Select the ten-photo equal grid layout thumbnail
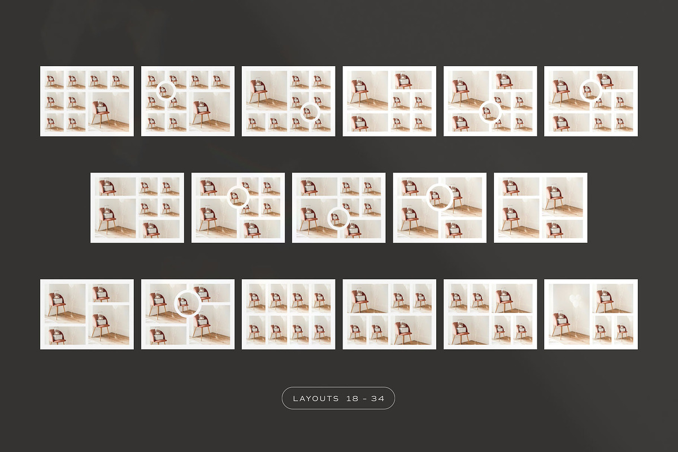This screenshot has width=678, height=452. [288, 314]
